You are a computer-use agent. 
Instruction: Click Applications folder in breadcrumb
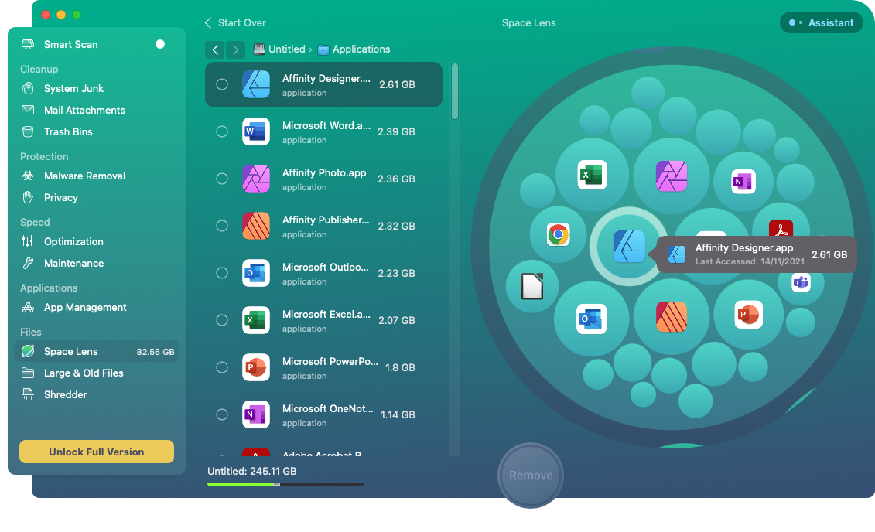(x=354, y=49)
